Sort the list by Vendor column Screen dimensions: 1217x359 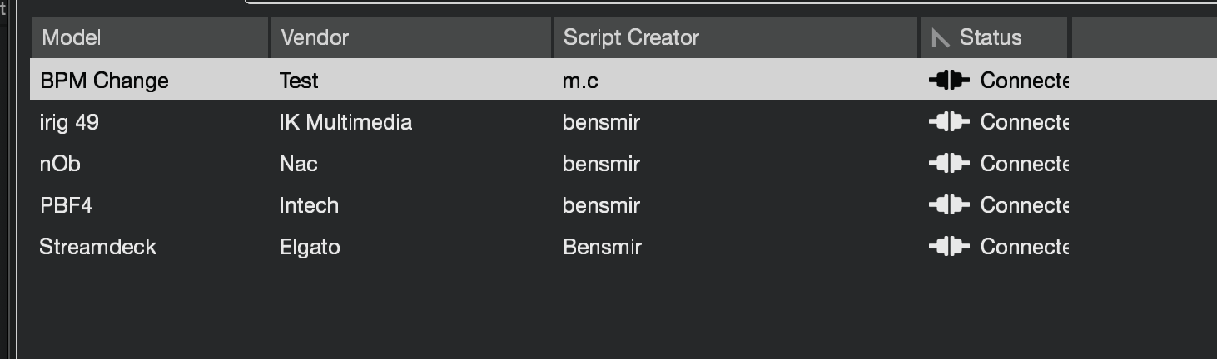(x=315, y=37)
